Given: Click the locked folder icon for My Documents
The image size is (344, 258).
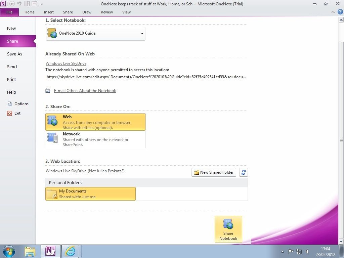Looking at the screenshot, I should coord(52,194).
